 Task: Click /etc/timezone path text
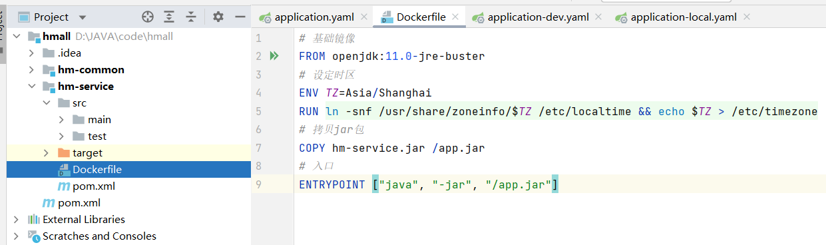point(774,111)
